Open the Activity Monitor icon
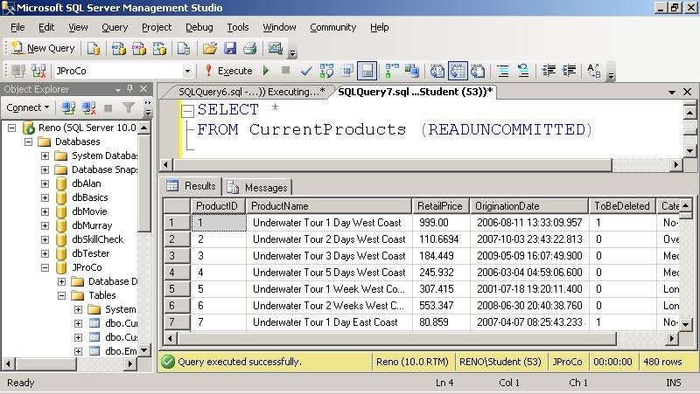Viewport: 700px width, 394px height. pyautogui.click(x=276, y=48)
